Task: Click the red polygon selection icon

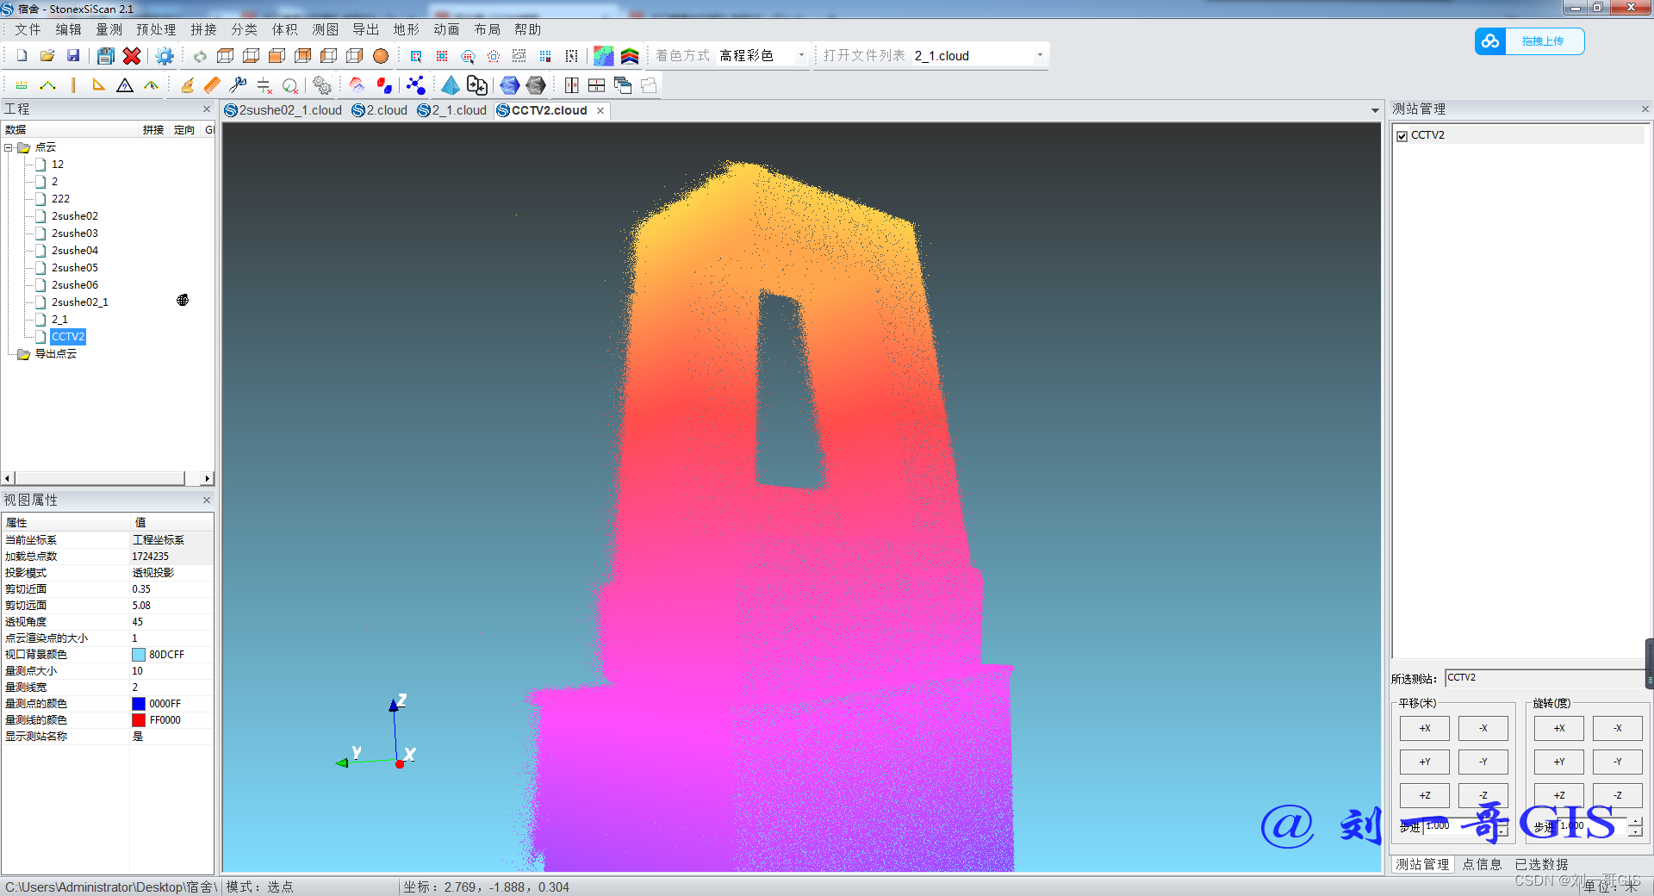Action: coord(494,56)
